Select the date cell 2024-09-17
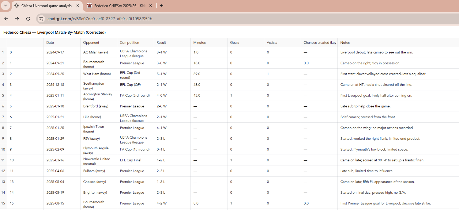 [x=62, y=52]
